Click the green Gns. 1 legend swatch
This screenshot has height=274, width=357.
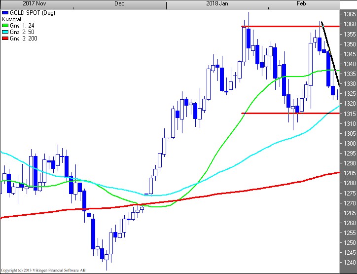tap(5, 25)
